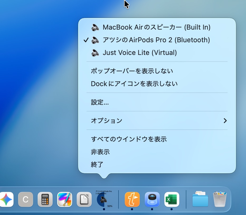The width and height of the screenshot is (246, 215).
Task: Select アツシのAirPods Pro 2 (Bluetooth) output
Action: coord(156,40)
